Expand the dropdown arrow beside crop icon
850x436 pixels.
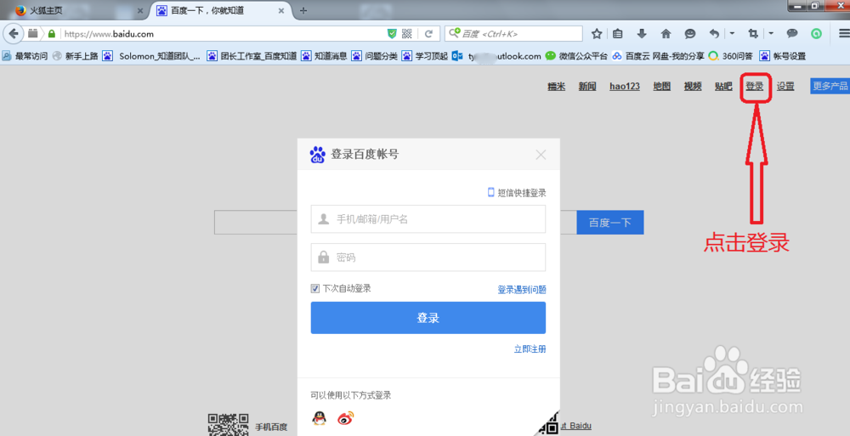pos(771,34)
